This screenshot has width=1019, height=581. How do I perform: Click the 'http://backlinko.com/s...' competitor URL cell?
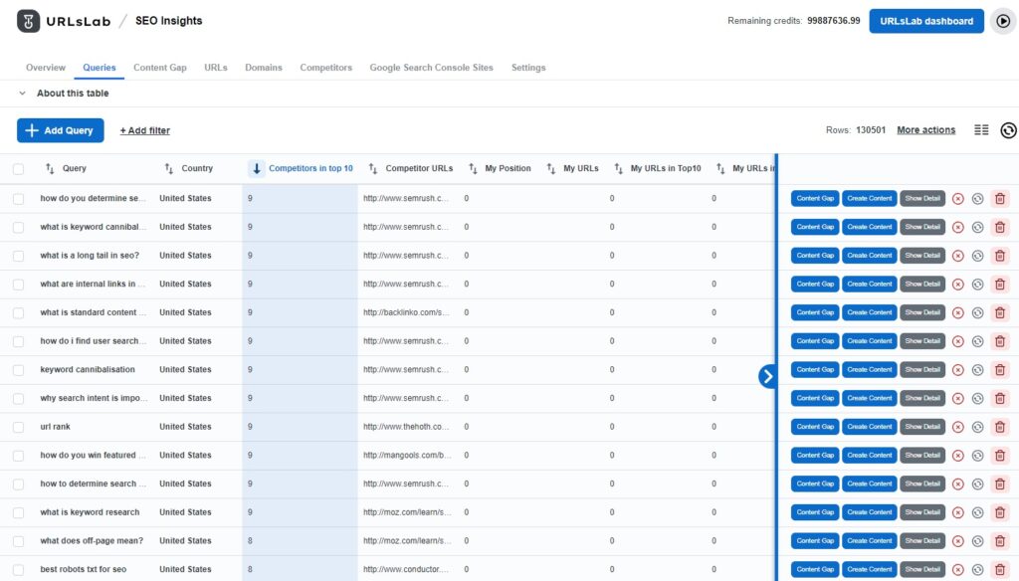click(x=406, y=312)
